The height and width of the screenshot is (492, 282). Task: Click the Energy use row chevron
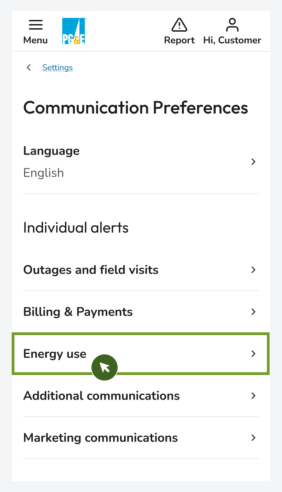coord(253,354)
